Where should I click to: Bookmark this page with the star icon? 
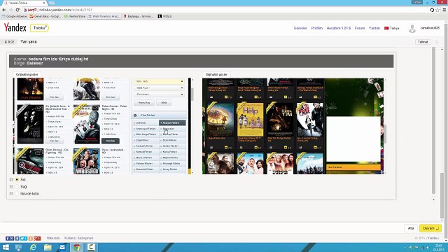click(437, 10)
